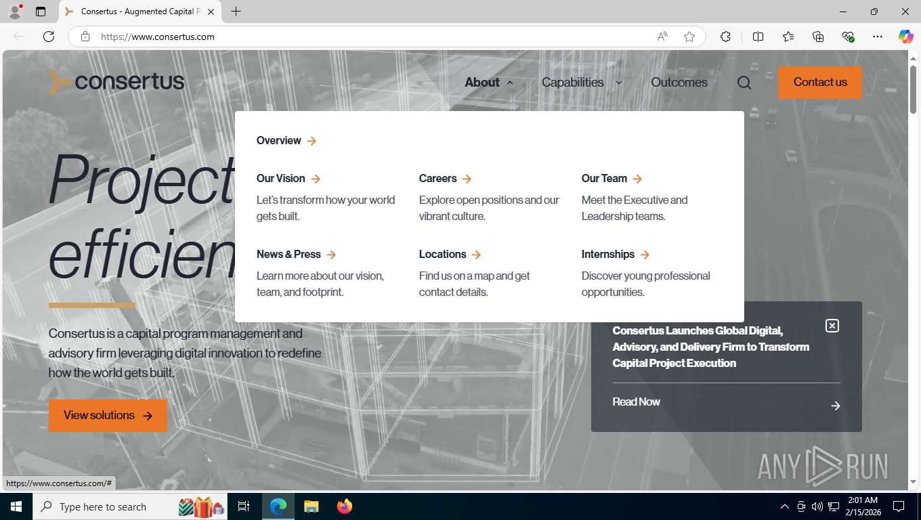Viewport: 921px width, 520px height.
Task: Click the address bar URL
Action: pyautogui.click(x=158, y=37)
